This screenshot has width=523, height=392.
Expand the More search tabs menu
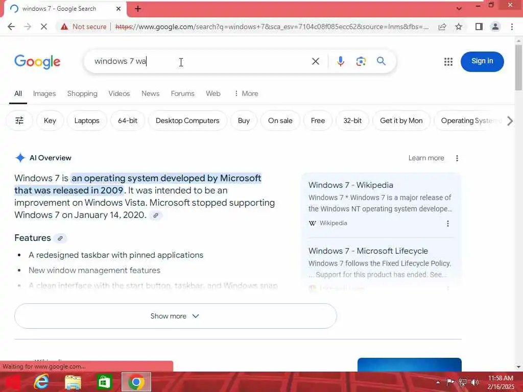[247, 94]
